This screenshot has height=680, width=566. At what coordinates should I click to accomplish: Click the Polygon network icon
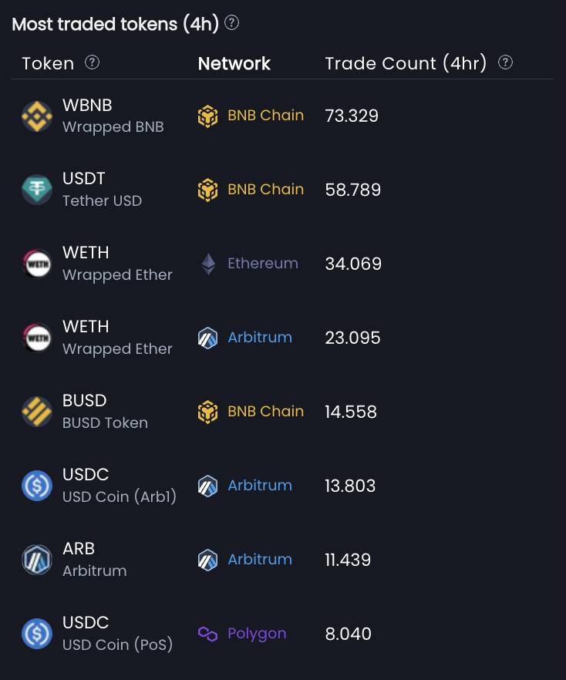tap(207, 634)
